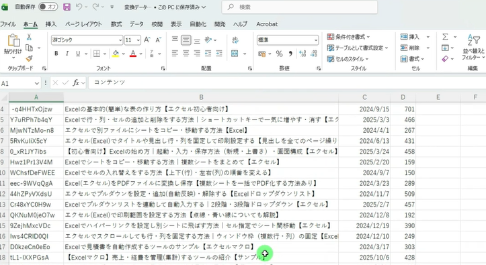Apply the red font color A
Viewport: 486px width, 265px height.
click(133, 54)
